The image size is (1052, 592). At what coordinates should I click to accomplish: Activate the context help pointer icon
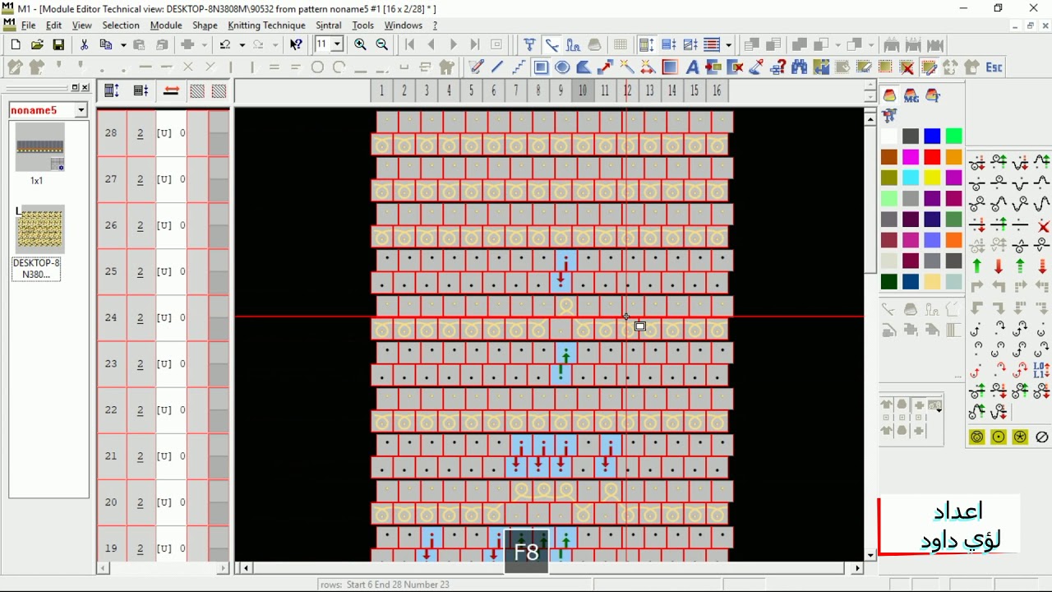[296, 44]
